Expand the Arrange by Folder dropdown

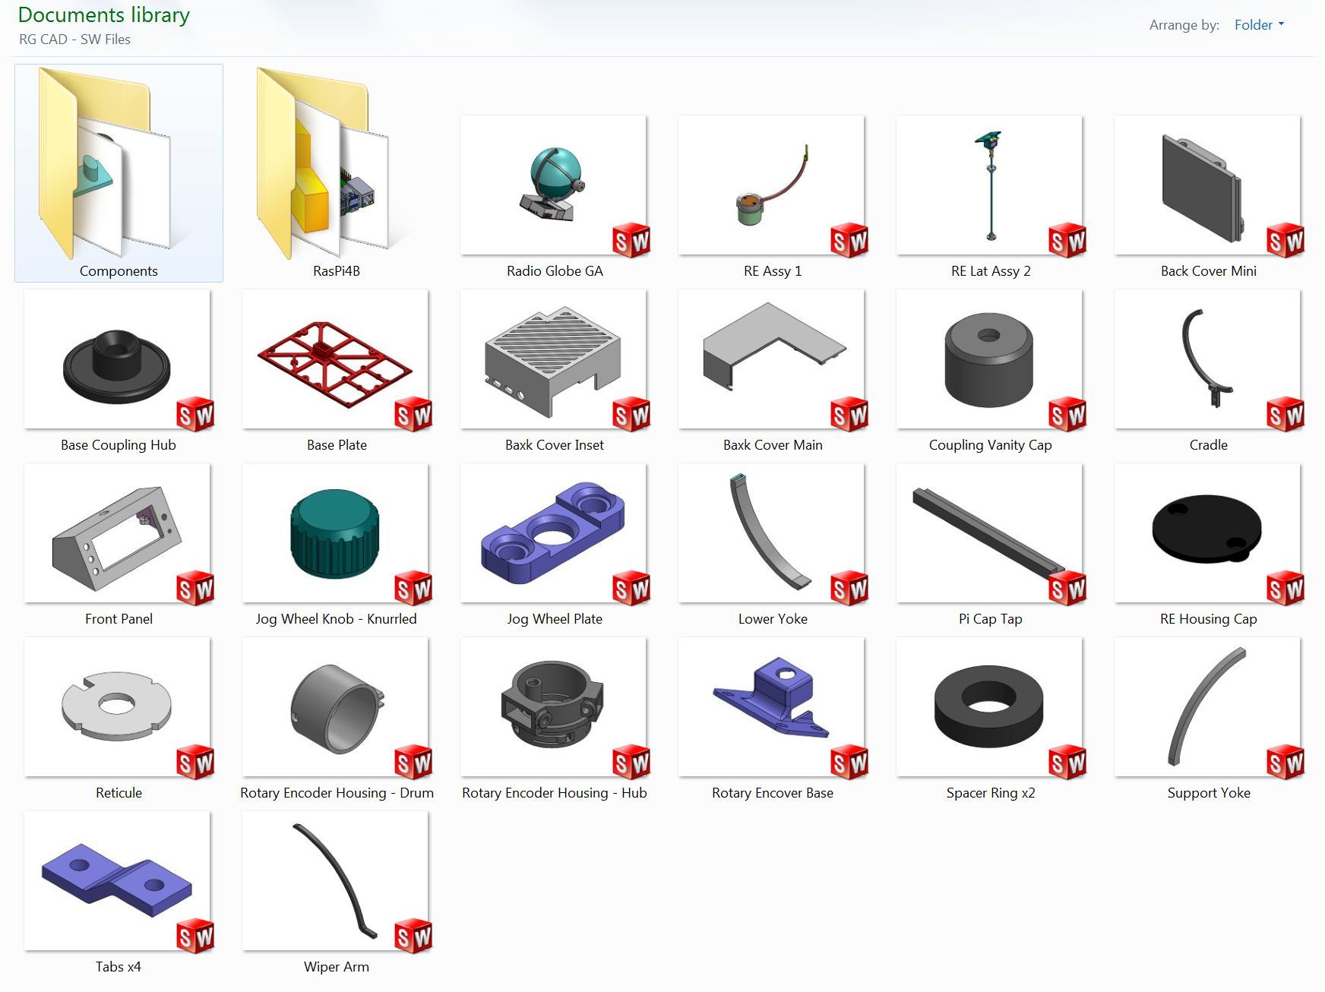[1259, 24]
